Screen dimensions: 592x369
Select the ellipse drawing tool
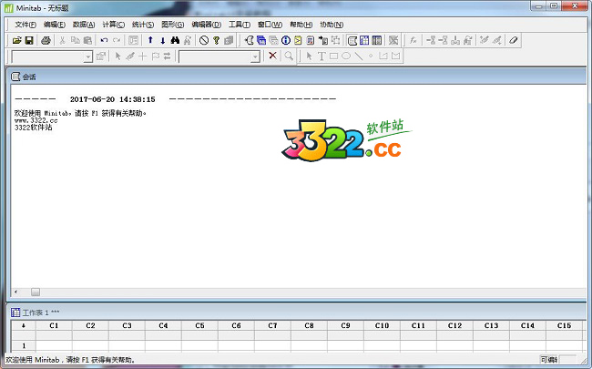click(346, 56)
